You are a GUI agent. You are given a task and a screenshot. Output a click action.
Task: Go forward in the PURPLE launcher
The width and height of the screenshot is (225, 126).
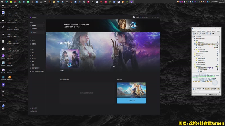[x=51, y=17]
